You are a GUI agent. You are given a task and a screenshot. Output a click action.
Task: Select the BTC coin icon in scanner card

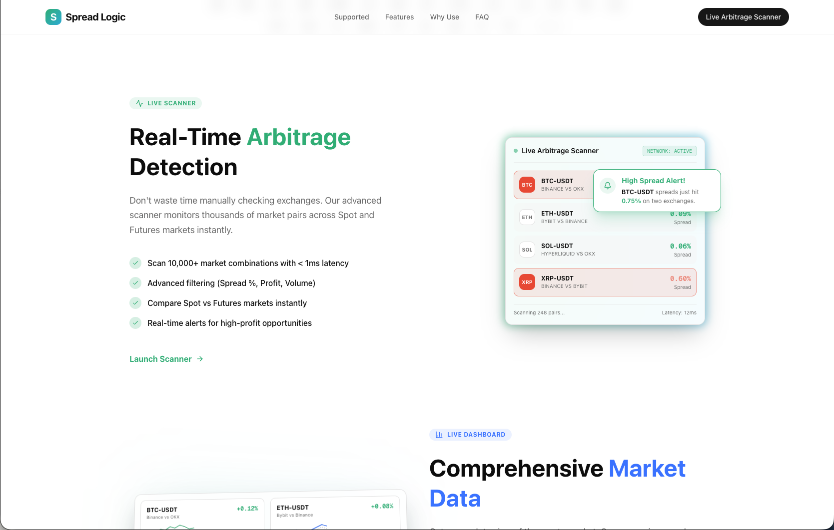click(x=527, y=185)
